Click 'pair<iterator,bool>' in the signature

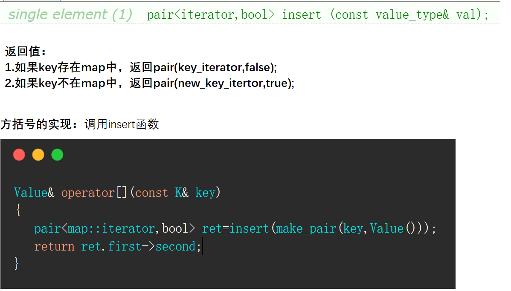[x=211, y=15]
